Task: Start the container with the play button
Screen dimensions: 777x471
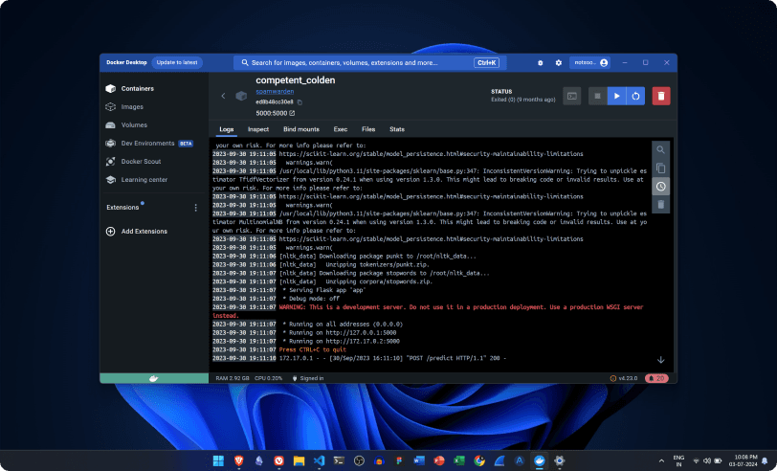Action: 617,96
